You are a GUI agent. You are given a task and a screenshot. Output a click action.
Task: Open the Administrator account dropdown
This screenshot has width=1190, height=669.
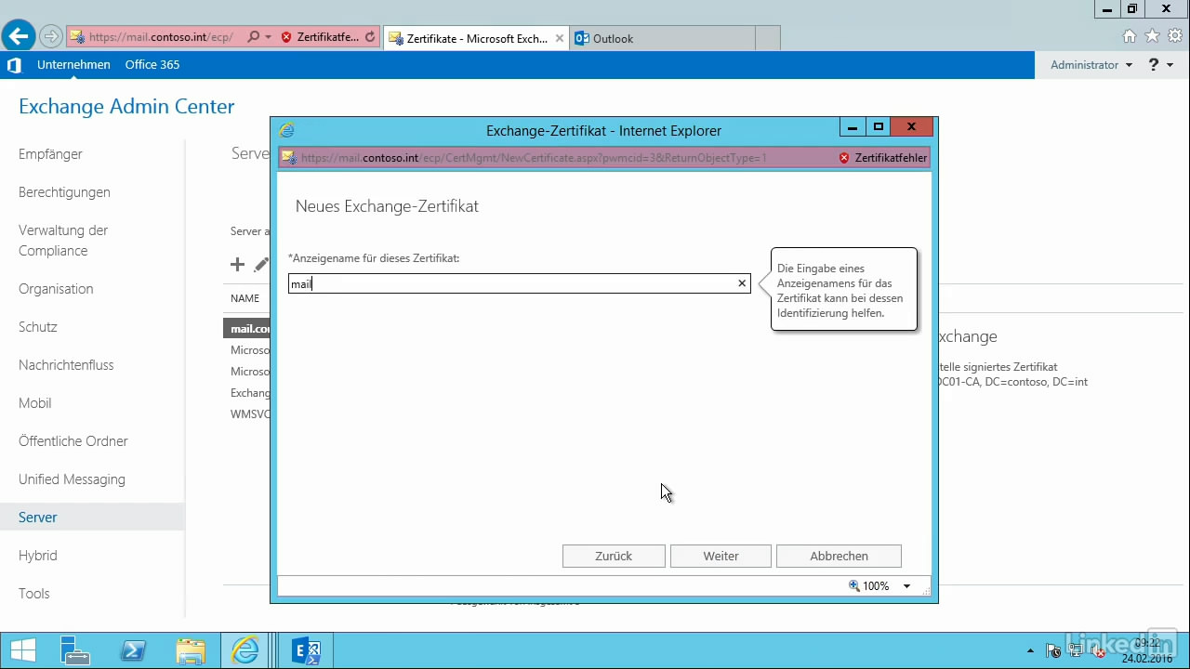pyautogui.click(x=1091, y=65)
